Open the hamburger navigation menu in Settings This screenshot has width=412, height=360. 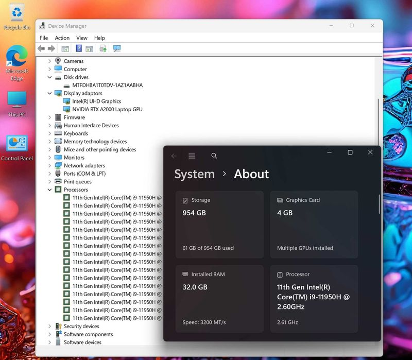(192, 156)
